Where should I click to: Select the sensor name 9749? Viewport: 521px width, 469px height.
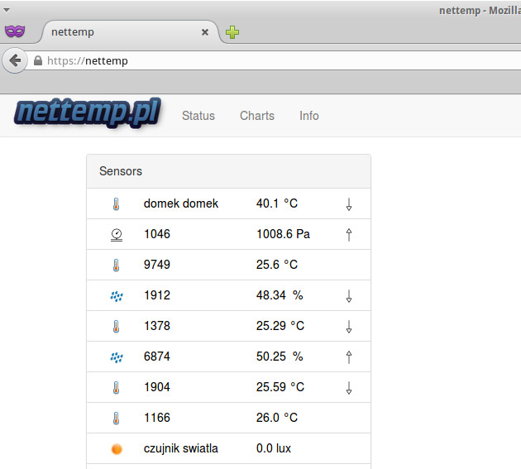[x=157, y=265]
